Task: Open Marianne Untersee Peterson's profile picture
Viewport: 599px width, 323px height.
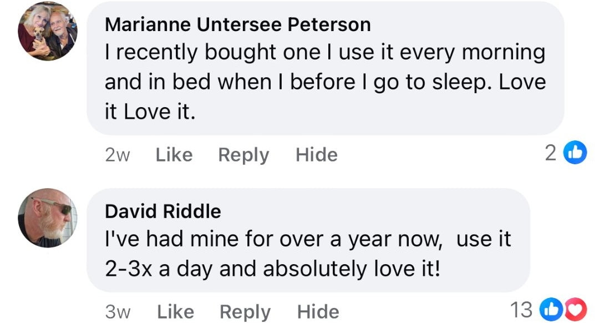Action: [x=48, y=32]
